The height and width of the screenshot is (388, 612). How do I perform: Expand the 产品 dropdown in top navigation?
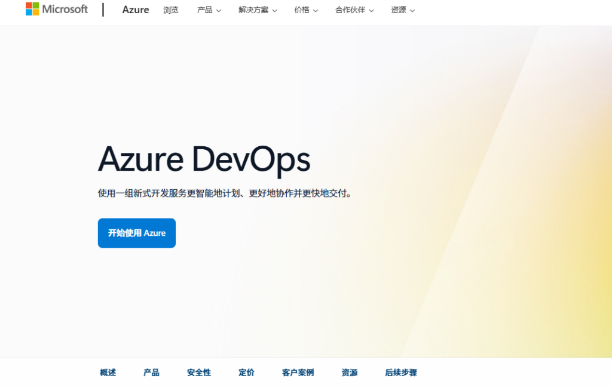209,10
